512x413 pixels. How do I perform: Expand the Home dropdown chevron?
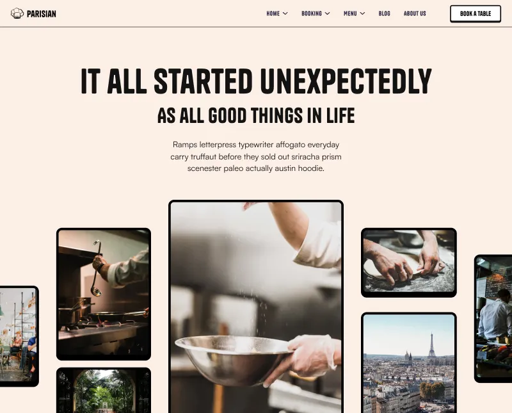(x=285, y=13)
